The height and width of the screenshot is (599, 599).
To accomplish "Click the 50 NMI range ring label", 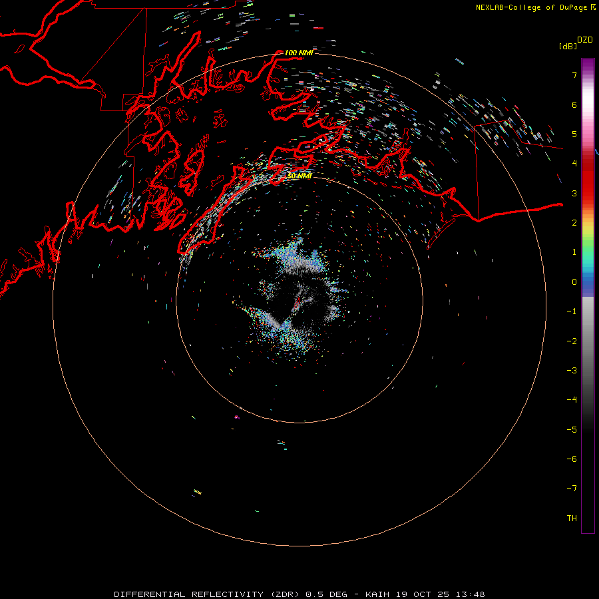I will [299, 176].
